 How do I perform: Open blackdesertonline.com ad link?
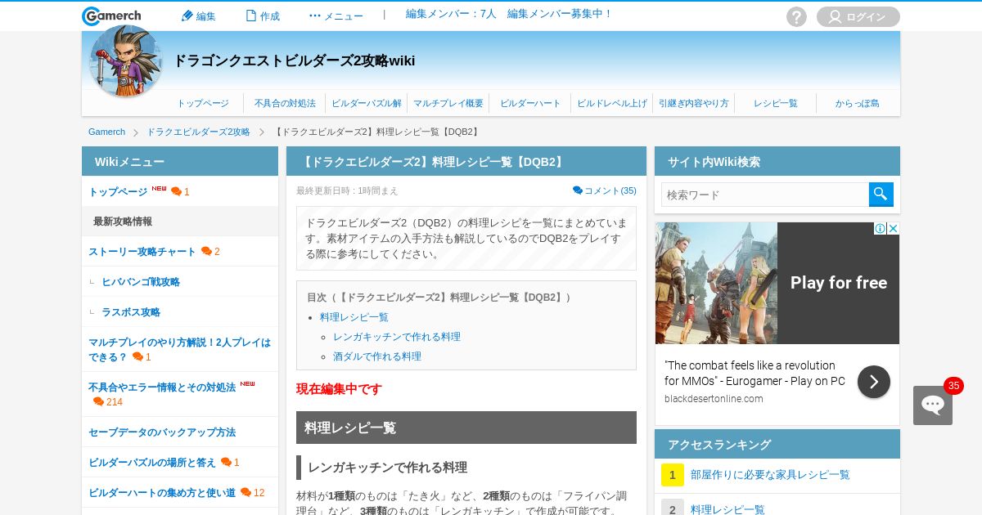point(714,398)
